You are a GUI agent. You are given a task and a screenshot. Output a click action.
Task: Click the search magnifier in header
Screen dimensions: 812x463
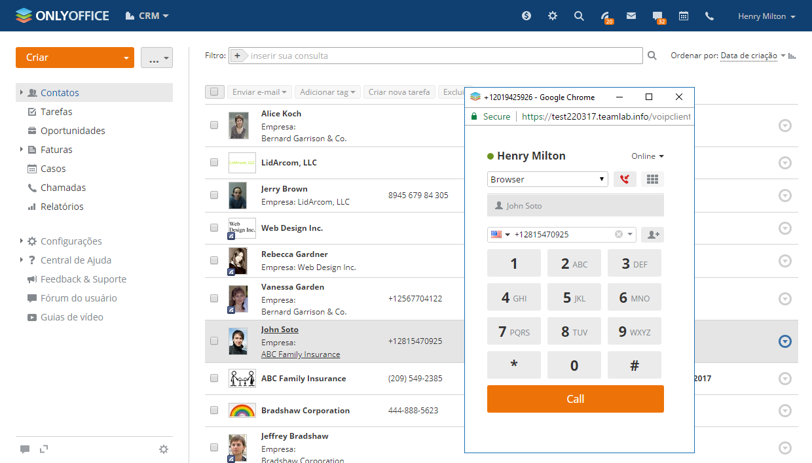(579, 16)
